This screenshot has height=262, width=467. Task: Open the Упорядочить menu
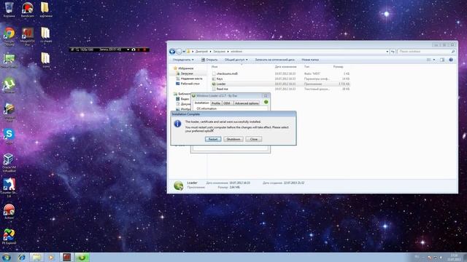[x=183, y=60]
